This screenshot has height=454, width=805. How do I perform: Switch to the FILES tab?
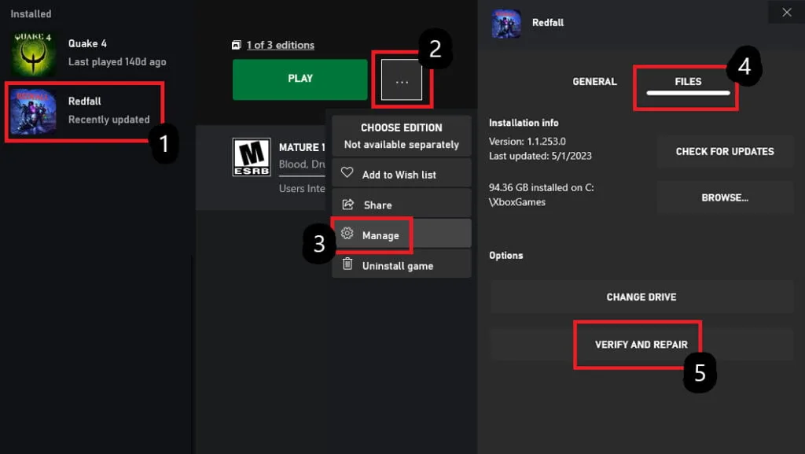point(686,81)
